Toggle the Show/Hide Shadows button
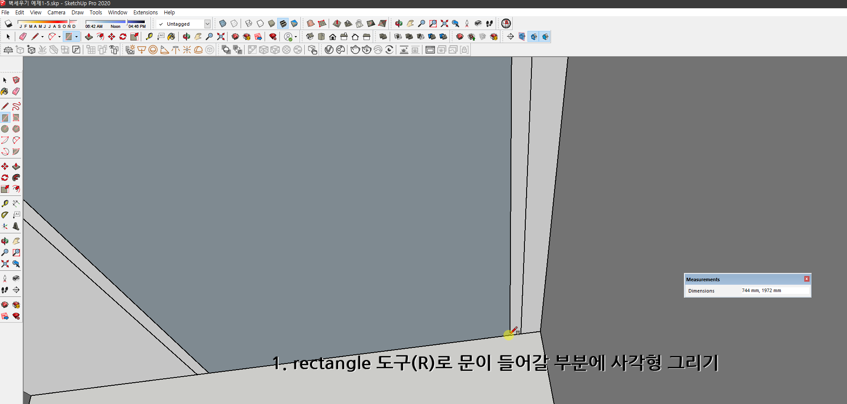847x404 pixels. point(8,24)
